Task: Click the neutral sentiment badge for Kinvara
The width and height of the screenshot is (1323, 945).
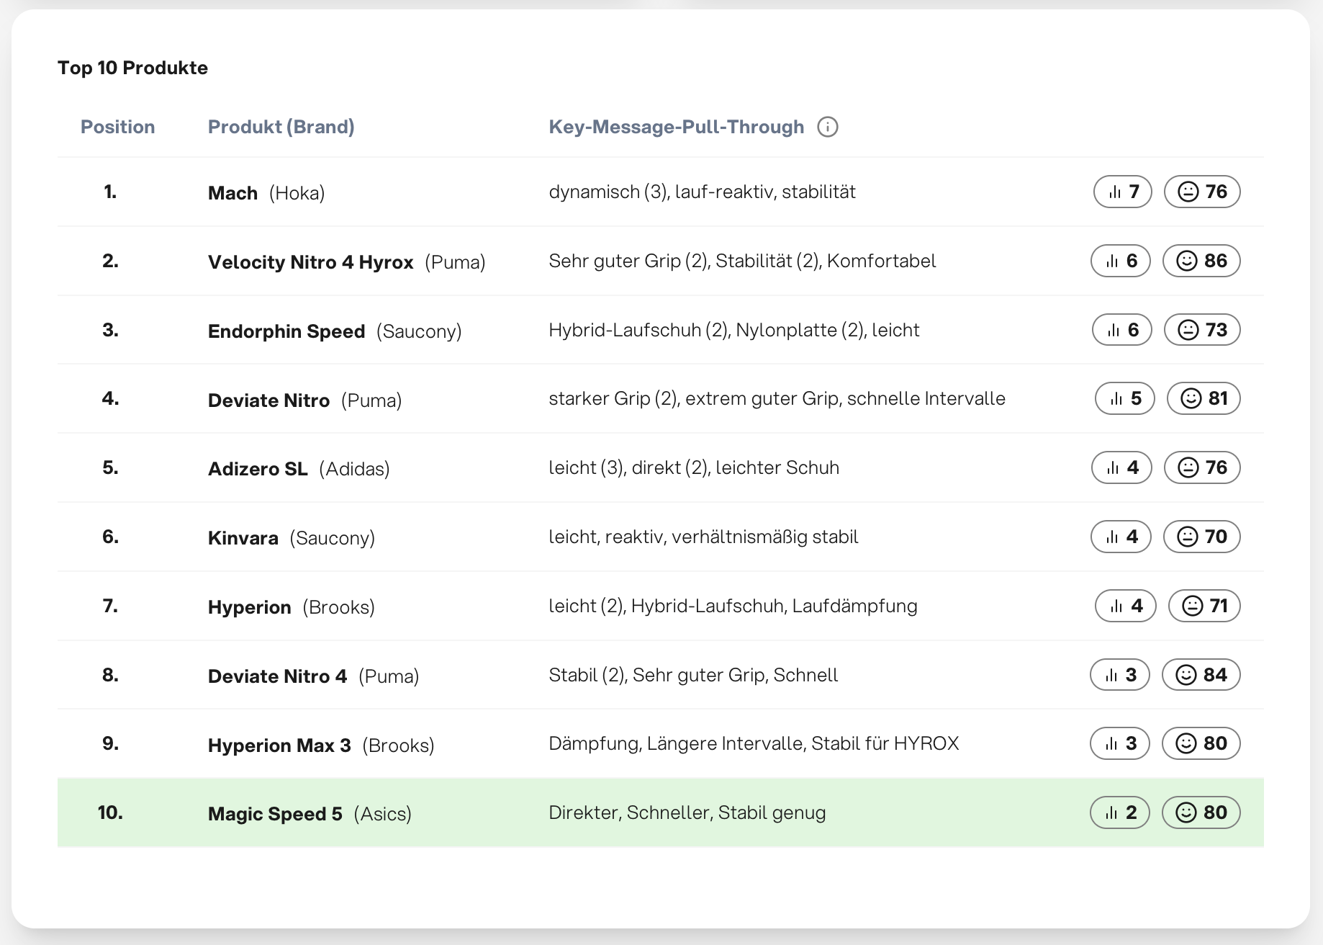Action: [1201, 537]
